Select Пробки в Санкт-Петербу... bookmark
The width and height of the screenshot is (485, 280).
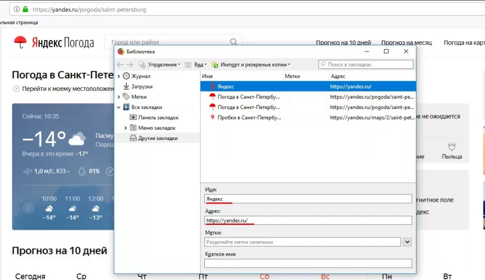pyautogui.click(x=308, y=118)
